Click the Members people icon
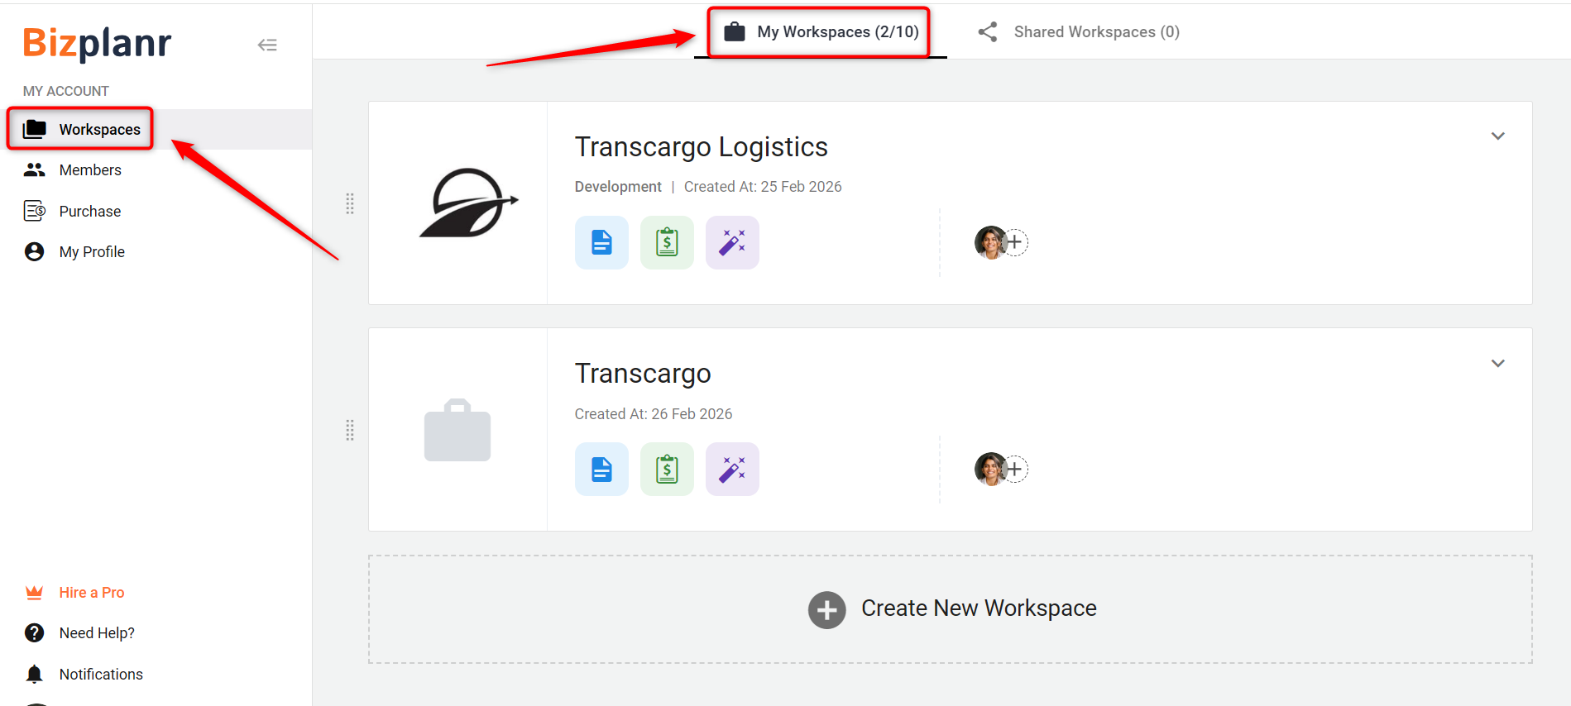The height and width of the screenshot is (706, 1571). [x=35, y=169]
